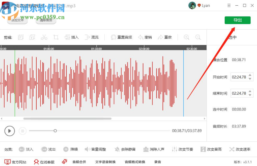Click the Redo (重做) button
Image resolution: width=257 pixels, height=166 pixels.
165,37
